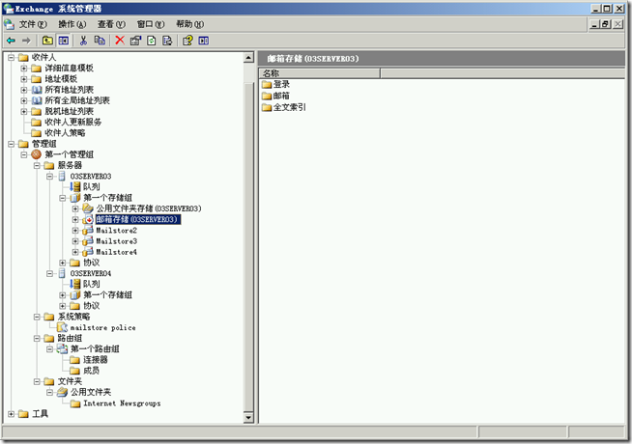The height and width of the screenshot is (444, 632).
Task: Collapse the 收件人 tree node
Action: pyautogui.click(x=12, y=57)
